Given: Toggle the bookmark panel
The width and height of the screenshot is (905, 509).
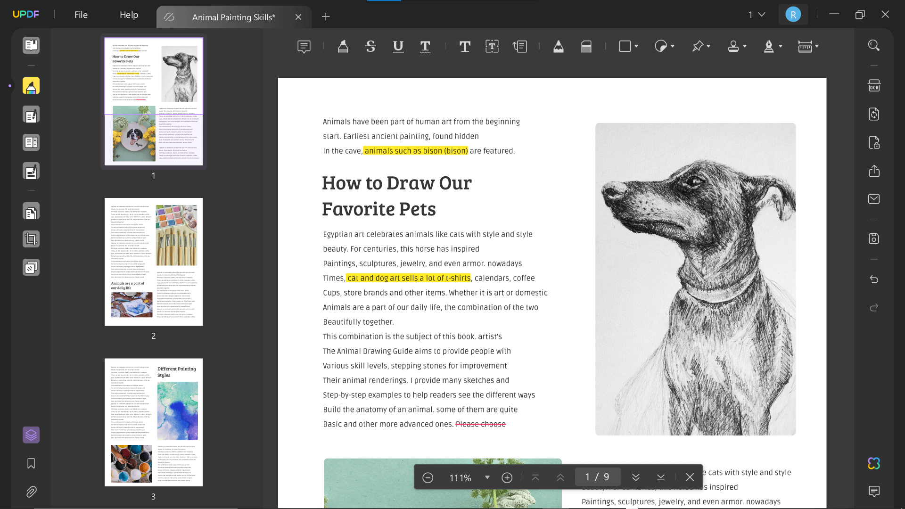Looking at the screenshot, I should pos(31,464).
